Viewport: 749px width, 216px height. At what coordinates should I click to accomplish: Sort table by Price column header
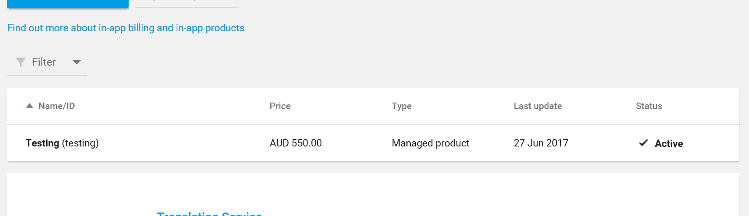pos(280,106)
